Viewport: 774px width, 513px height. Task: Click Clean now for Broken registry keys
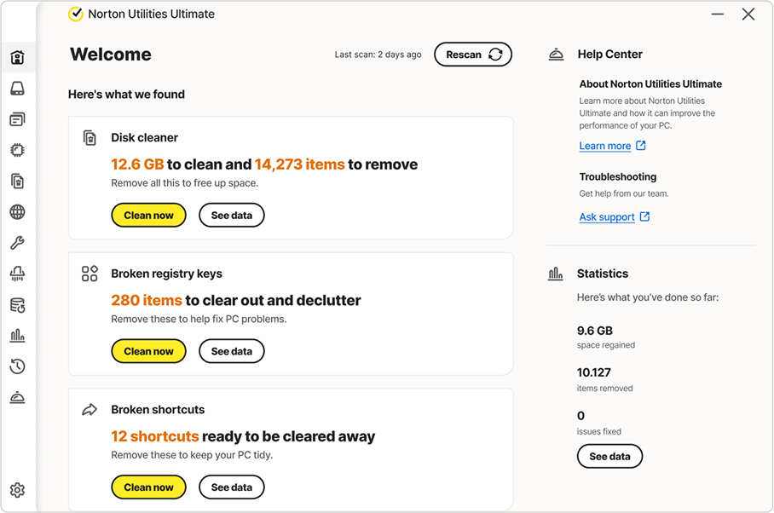tap(148, 351)
